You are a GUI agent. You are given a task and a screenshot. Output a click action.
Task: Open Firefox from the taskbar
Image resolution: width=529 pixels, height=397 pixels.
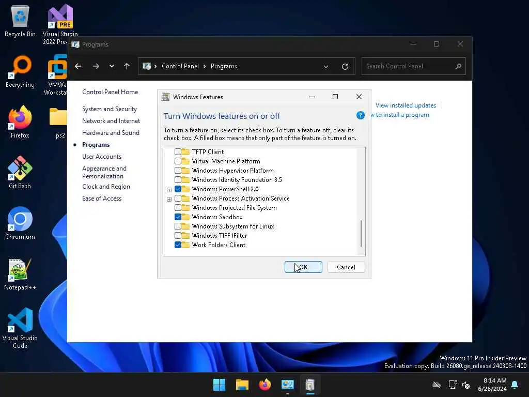265,385
